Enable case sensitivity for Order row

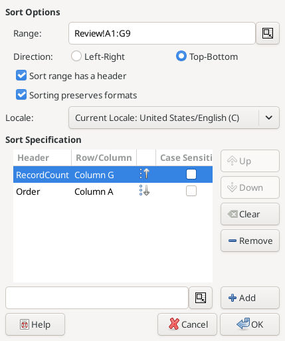[x=191, y=191]
